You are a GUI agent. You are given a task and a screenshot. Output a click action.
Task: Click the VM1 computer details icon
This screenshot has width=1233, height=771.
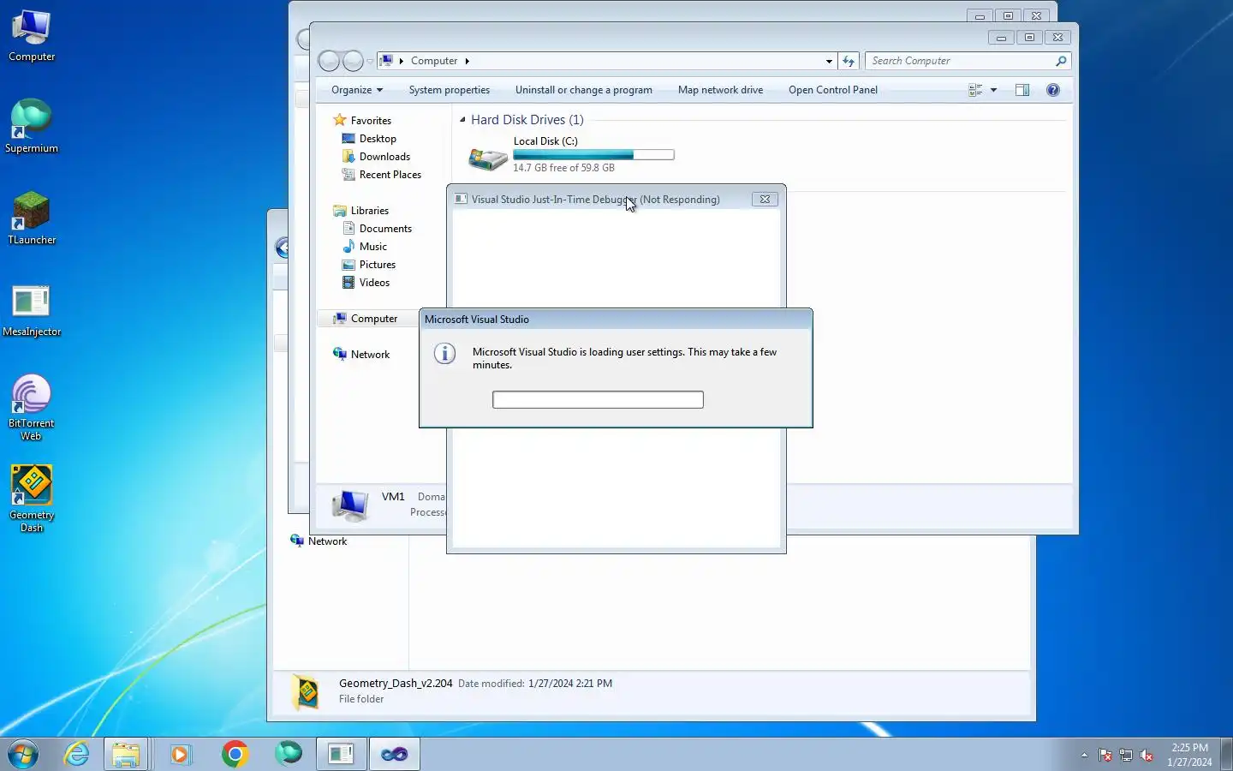coord(350,505)
